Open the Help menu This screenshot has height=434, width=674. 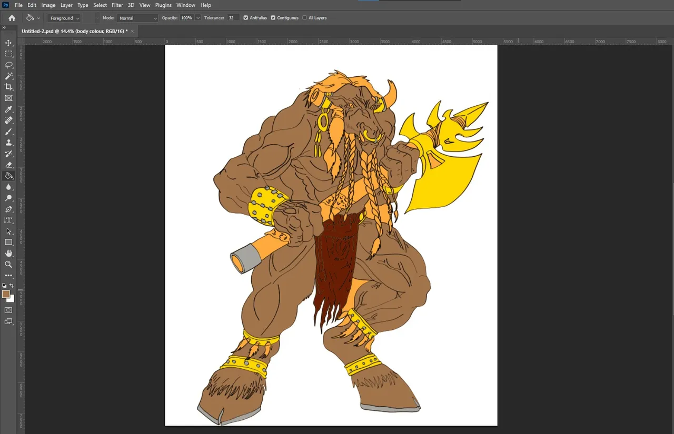(x=205, y=5)
